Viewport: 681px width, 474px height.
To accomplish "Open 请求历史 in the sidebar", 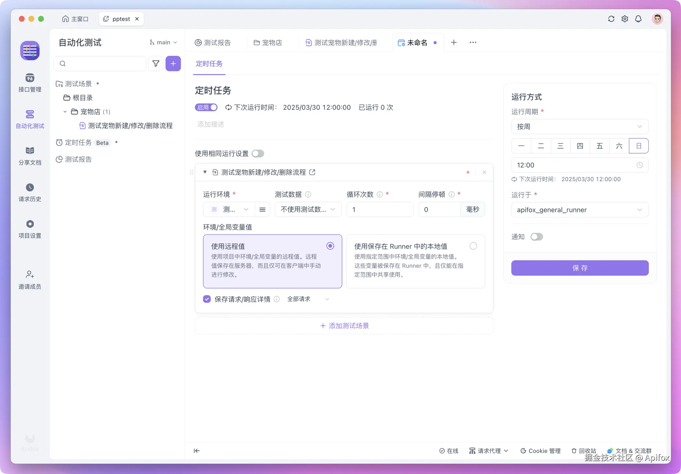I will (x=30, y=192).
